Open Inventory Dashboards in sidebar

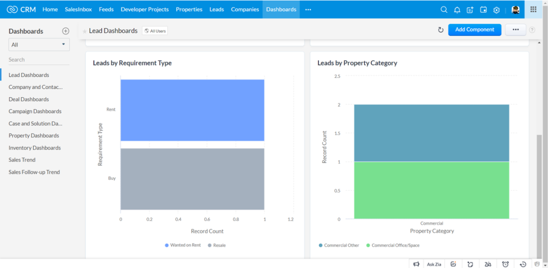[x=35, y=148]
